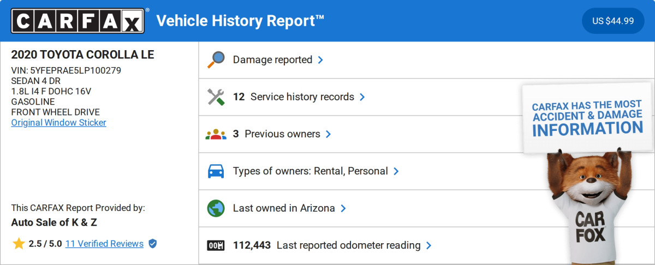Click the gold star rating icon

[19, 244]
